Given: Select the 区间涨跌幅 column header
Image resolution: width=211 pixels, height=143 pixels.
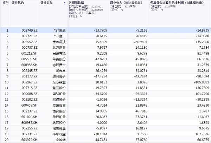Looking at the screenshot, I should [76, 3].
